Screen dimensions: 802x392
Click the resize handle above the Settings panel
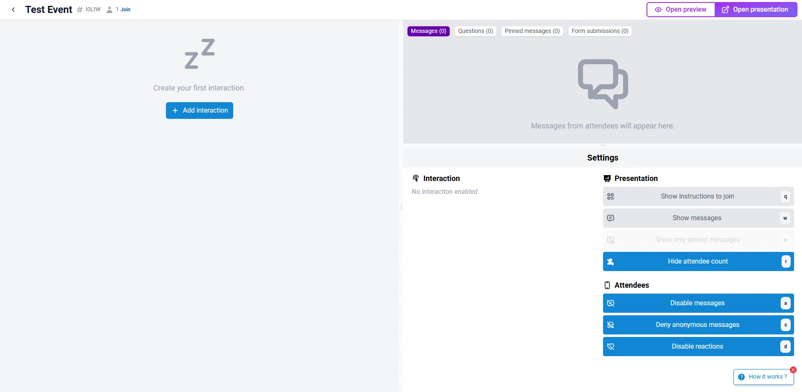pyautogui.click(x=602, y=145)
